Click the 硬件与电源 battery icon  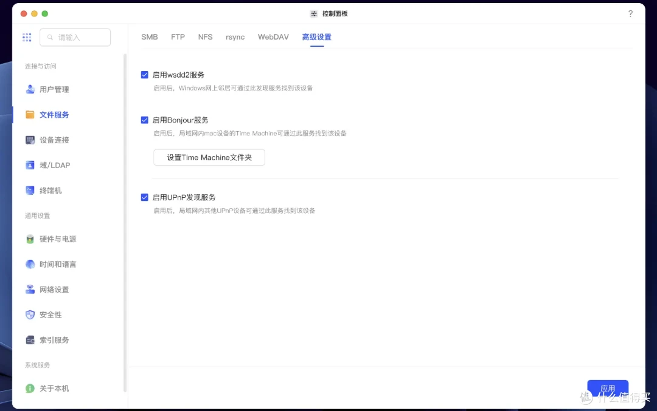30,239
